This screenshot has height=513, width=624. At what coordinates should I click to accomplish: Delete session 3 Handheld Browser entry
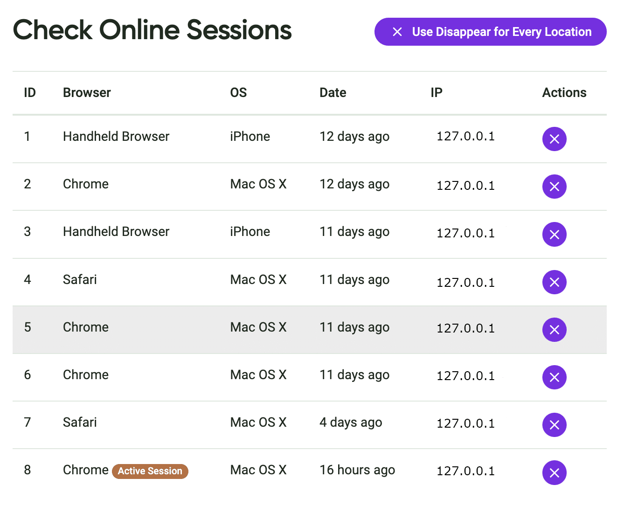point(554,234)
